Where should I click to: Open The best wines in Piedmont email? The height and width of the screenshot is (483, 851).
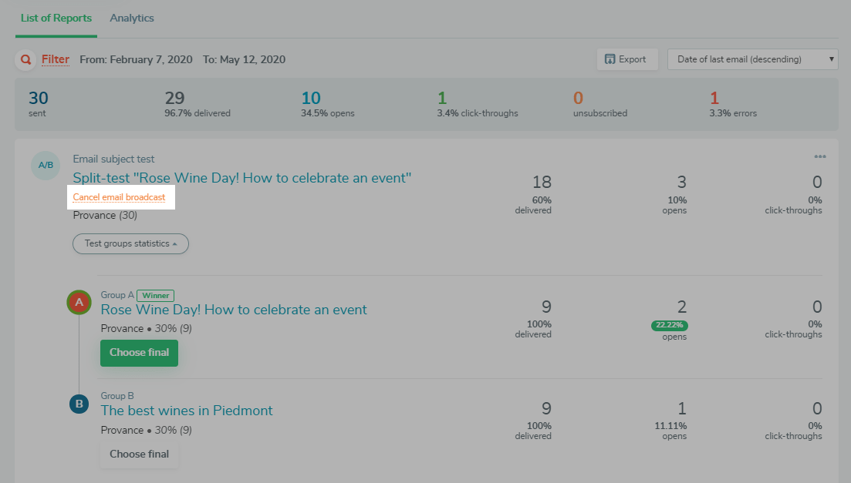[187, 411]
